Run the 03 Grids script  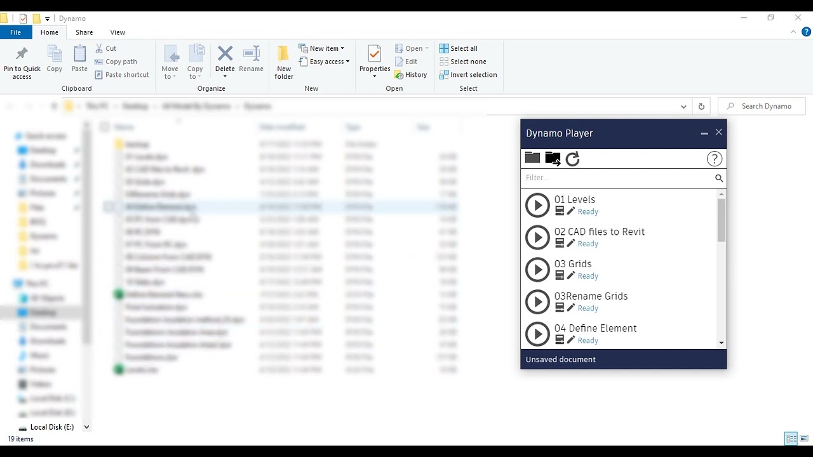pos(537,270)
